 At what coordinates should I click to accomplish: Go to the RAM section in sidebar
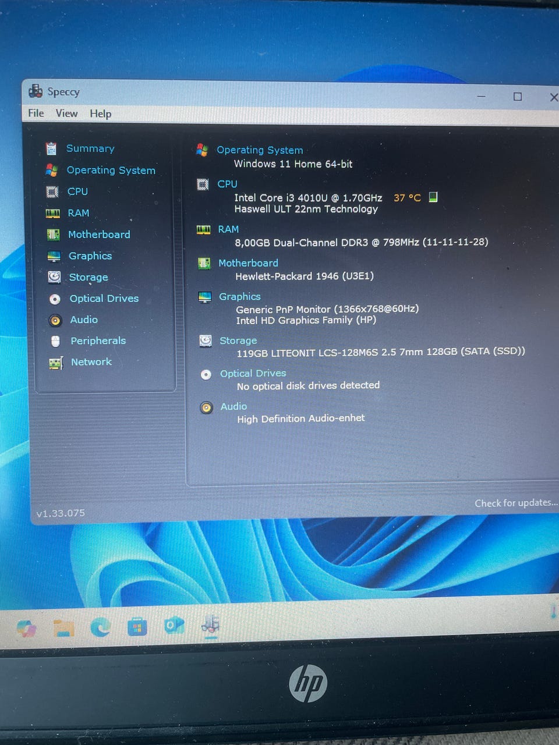(x=79, y=213)
